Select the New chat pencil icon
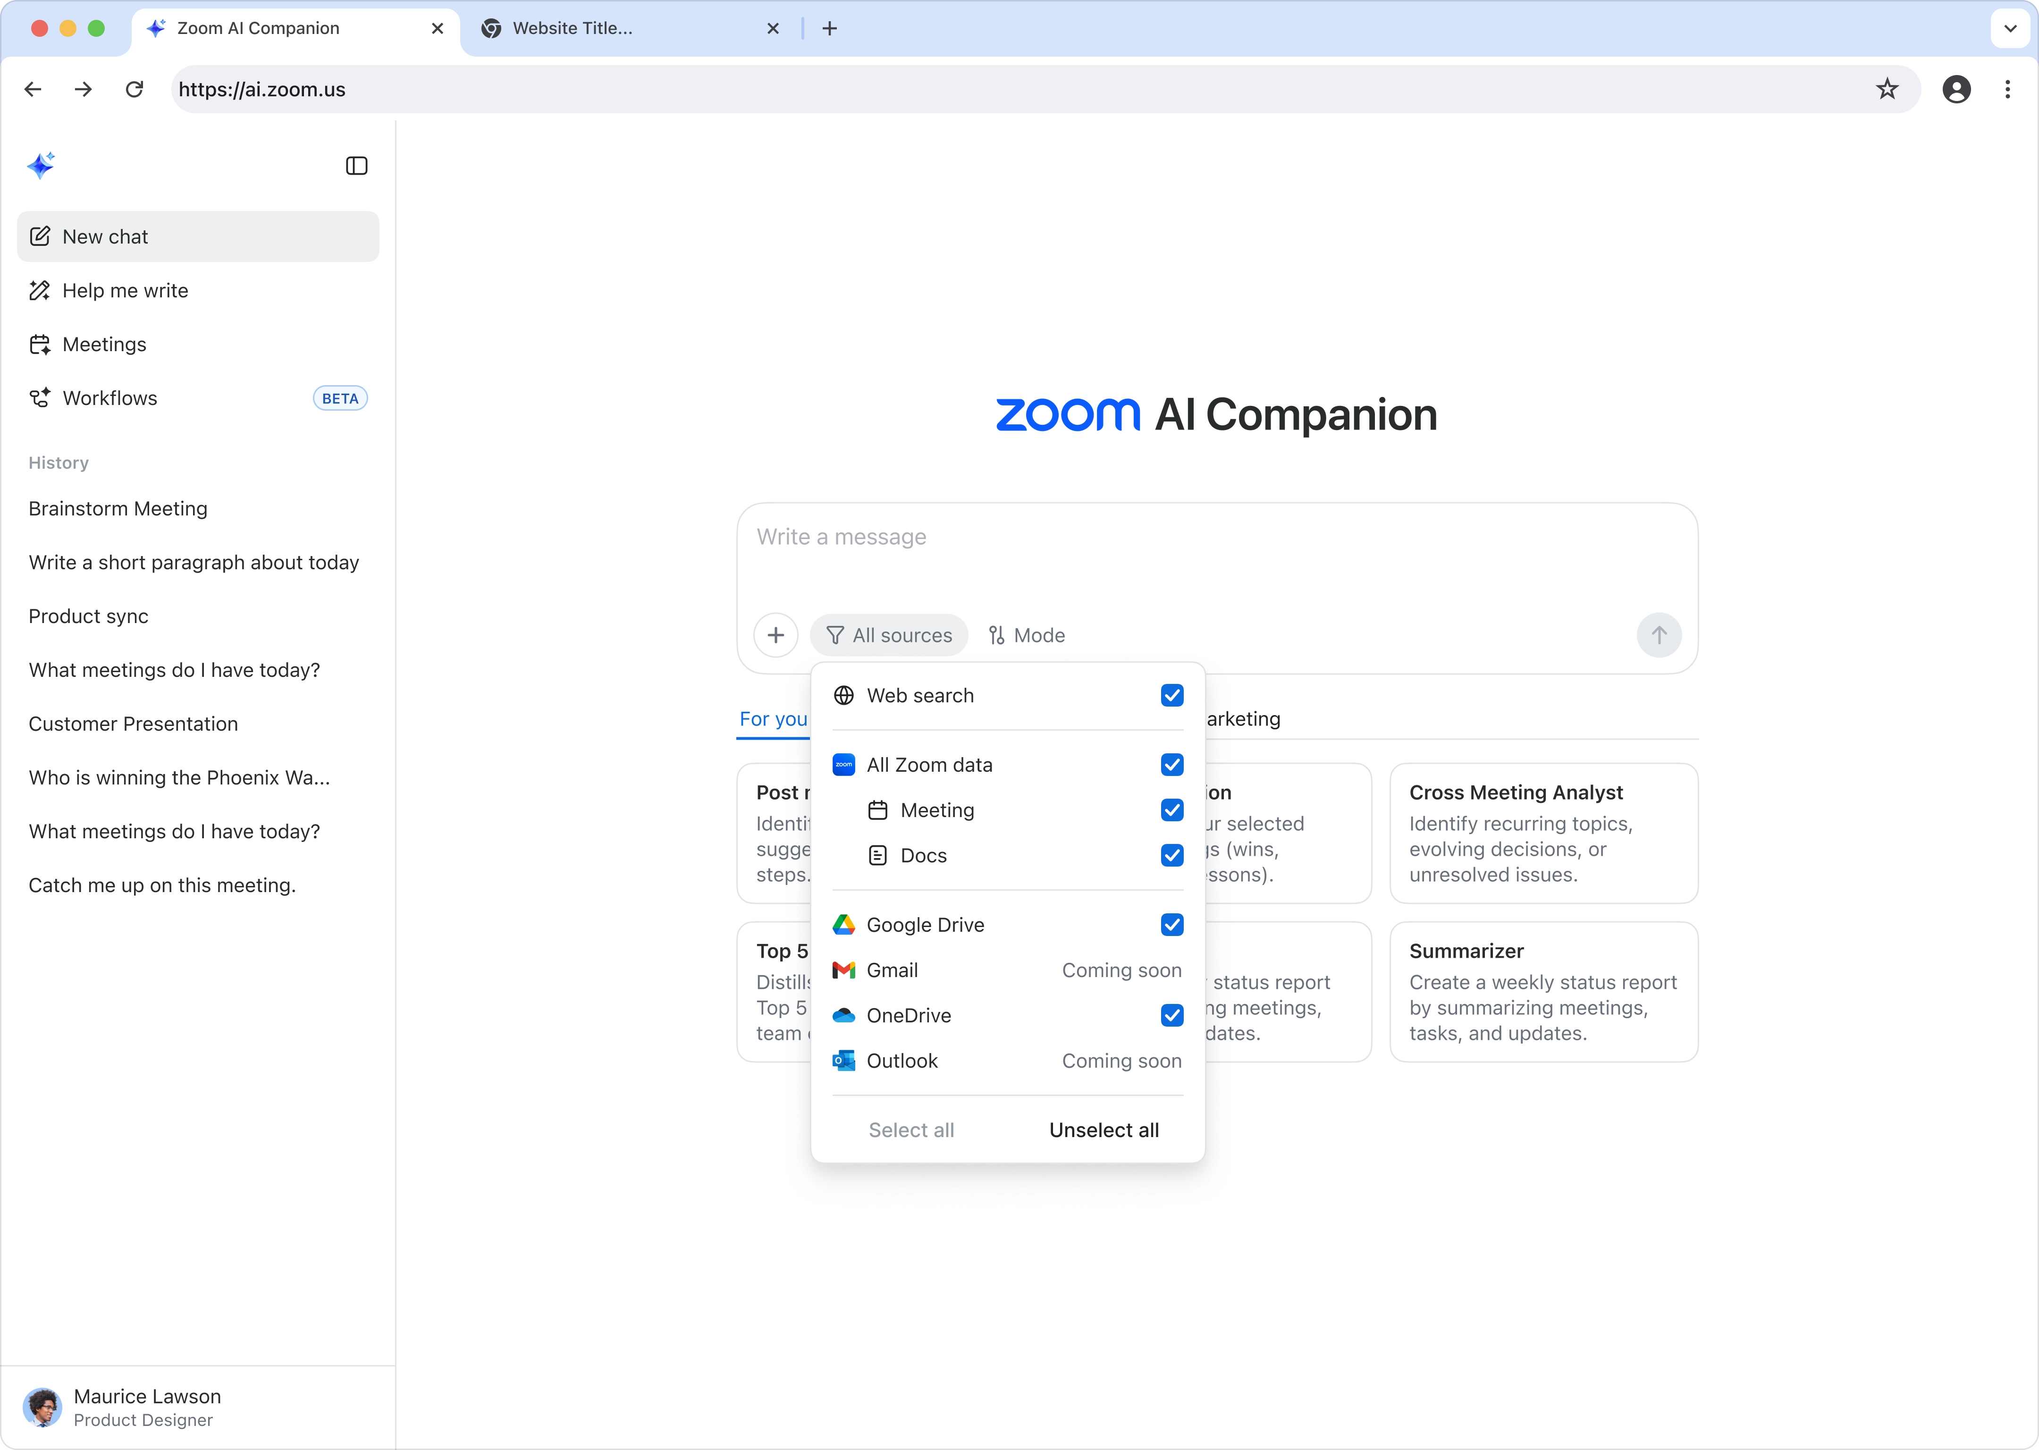This screenshot has height=1450, width=2039. [x=40, y=236]
